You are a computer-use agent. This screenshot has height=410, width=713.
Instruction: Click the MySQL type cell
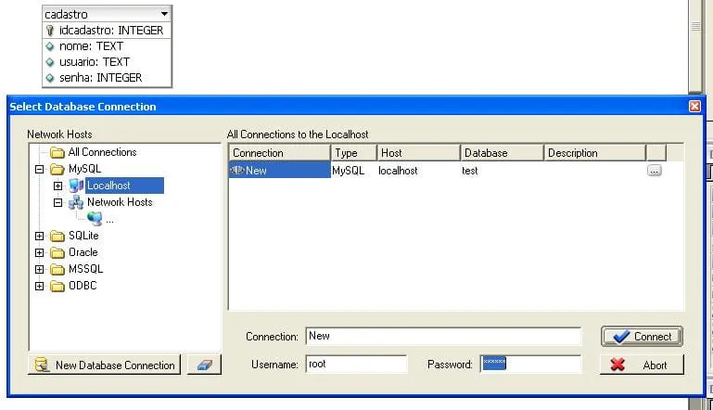[349, 171]
